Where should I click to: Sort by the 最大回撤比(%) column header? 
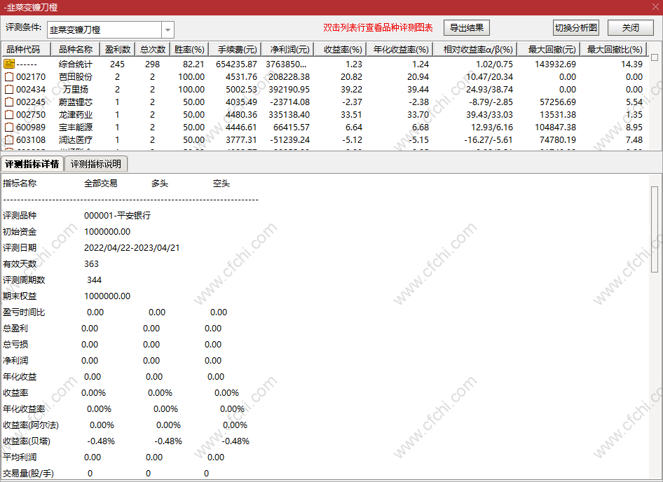614,50
